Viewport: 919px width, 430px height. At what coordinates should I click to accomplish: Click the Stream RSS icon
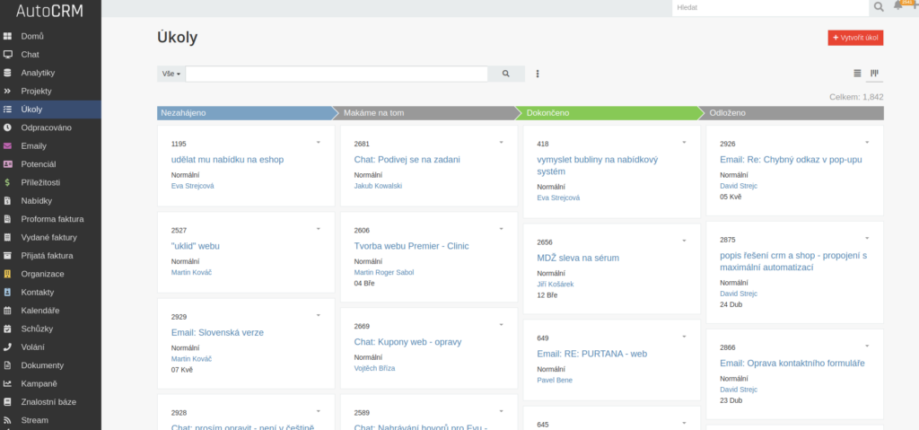pos(7,420)
